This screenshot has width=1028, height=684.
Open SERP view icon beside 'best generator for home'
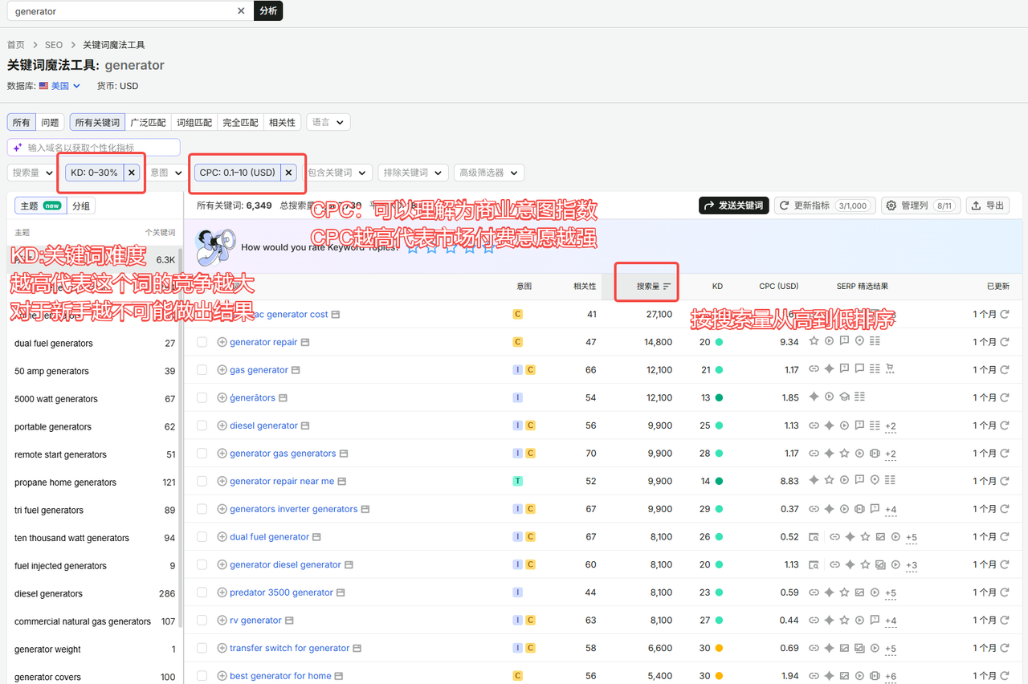(339, 676)
